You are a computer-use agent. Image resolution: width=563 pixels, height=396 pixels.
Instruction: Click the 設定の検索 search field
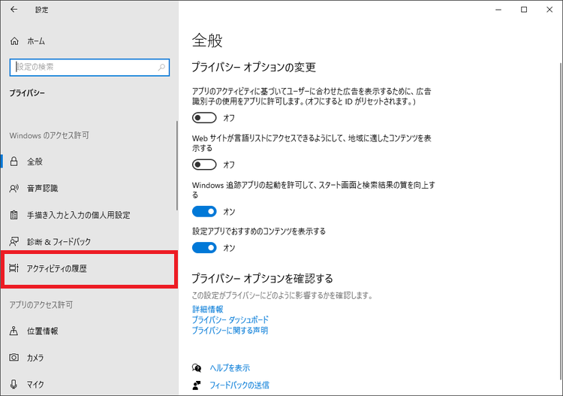(89, 67)
